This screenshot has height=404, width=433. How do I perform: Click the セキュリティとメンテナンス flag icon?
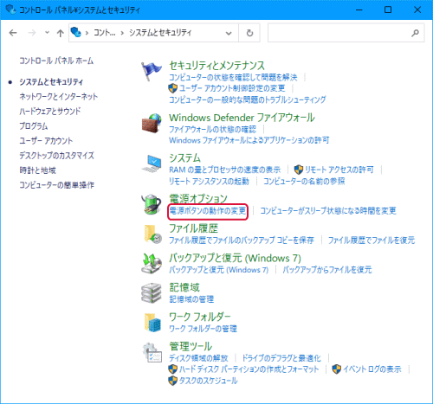click(x=152, y=71)
